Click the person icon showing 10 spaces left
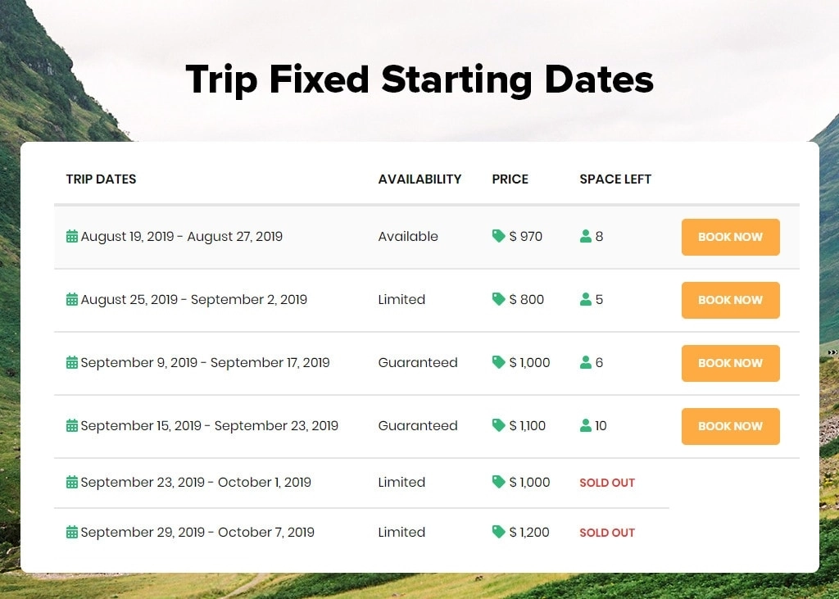Viewport: 839px width, 599px height. 586,425
